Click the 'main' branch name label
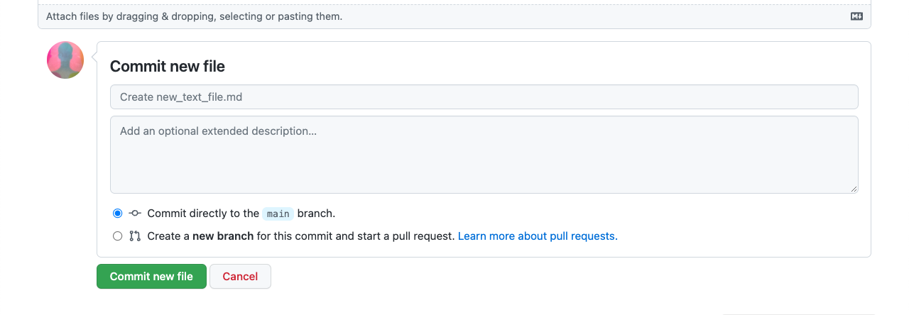Image resolution: width=909 pixels, height=315 pixels. point(278,214)
